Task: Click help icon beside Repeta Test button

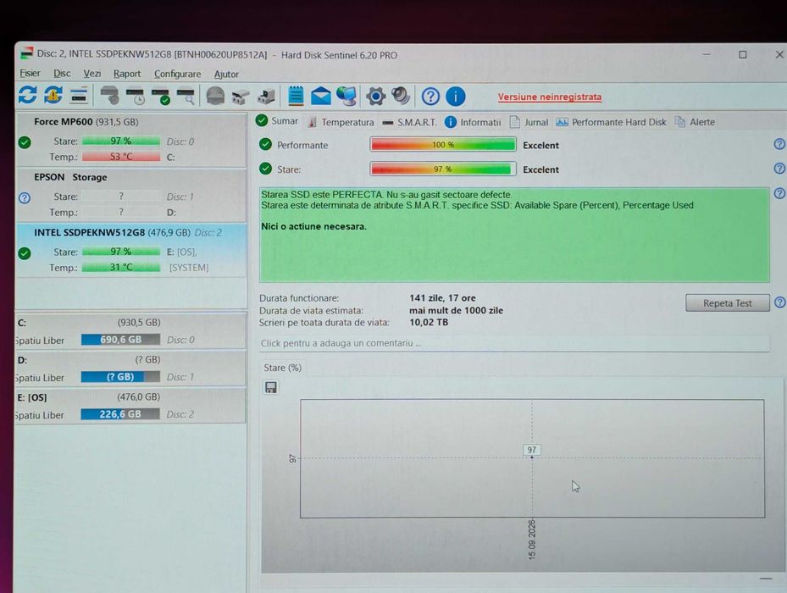Action: pos(779,302)
